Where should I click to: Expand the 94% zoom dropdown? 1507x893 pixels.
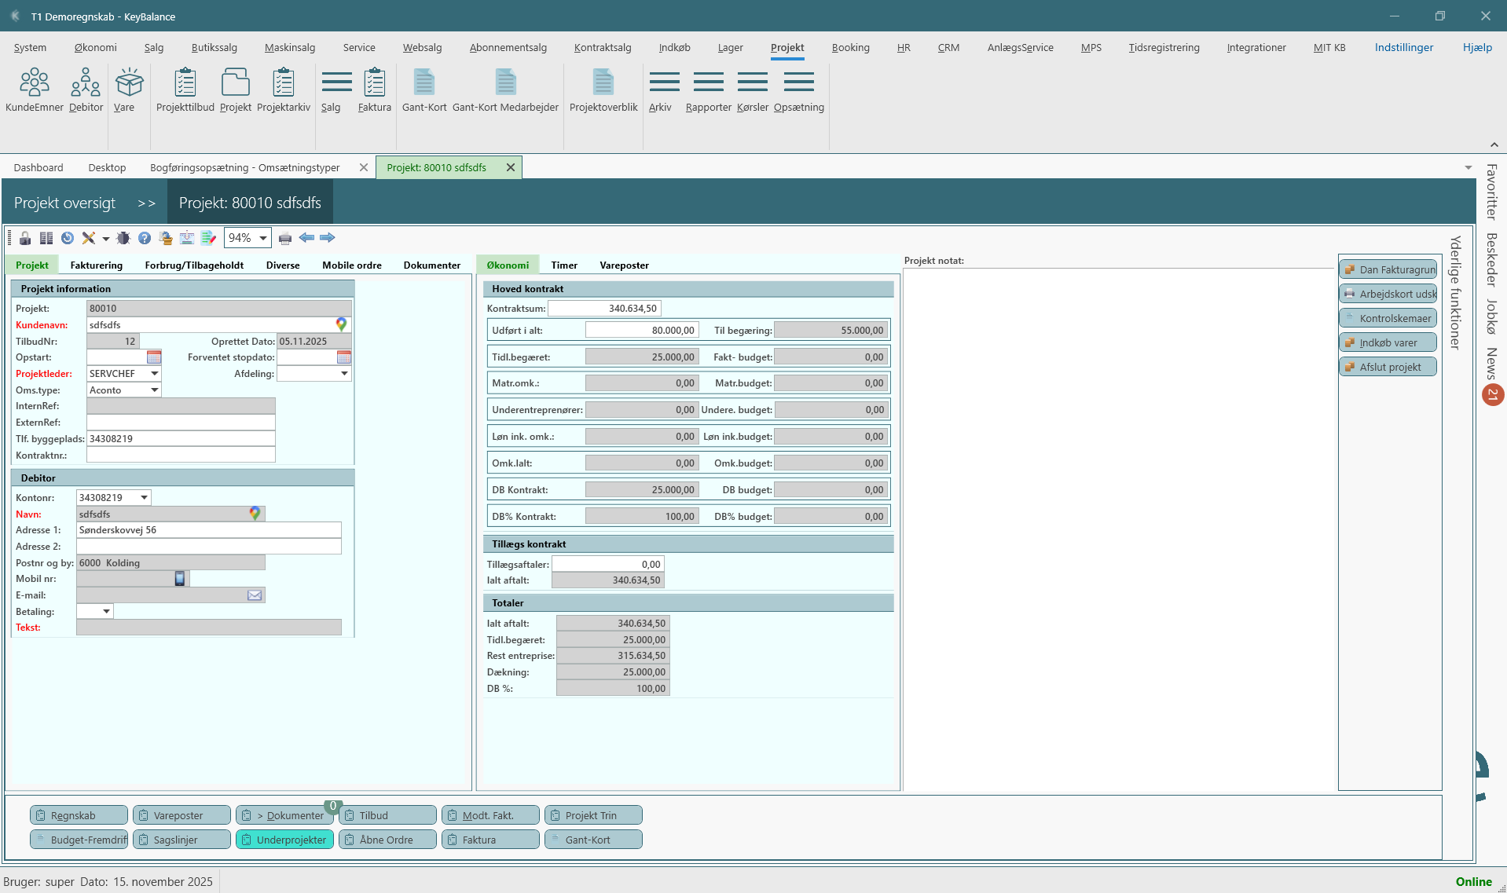[262, 238]
